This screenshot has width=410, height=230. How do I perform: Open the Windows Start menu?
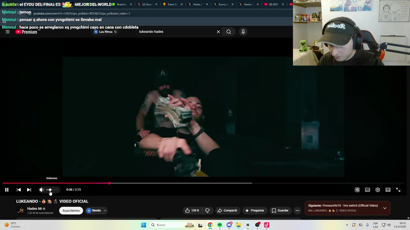(143, 225)
